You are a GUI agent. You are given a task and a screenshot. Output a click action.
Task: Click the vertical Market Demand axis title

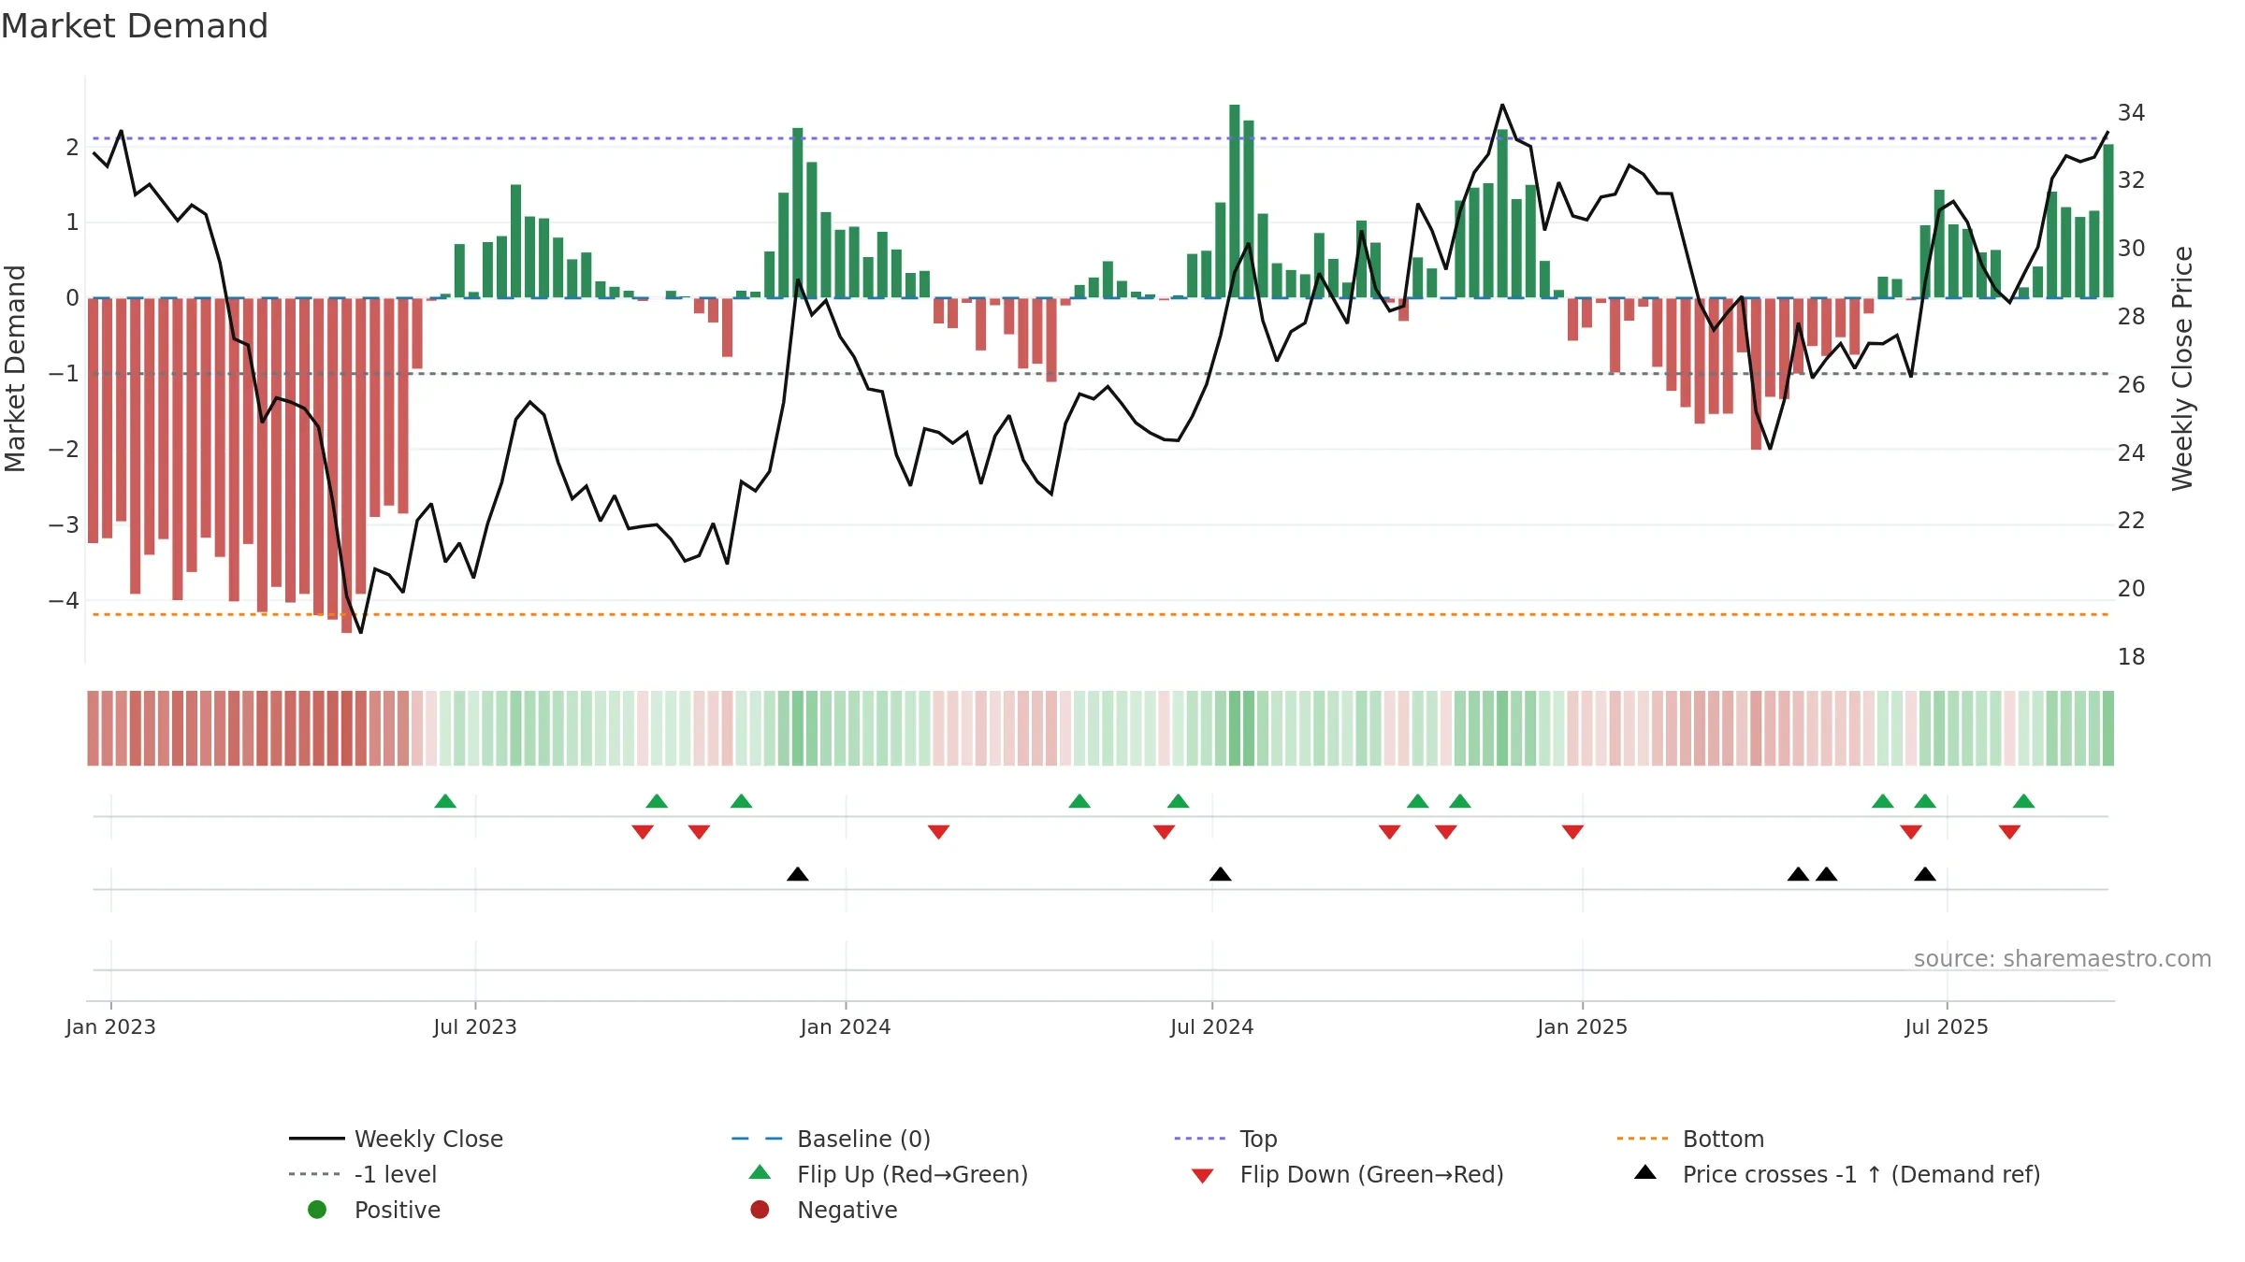[x=15, y=368]
